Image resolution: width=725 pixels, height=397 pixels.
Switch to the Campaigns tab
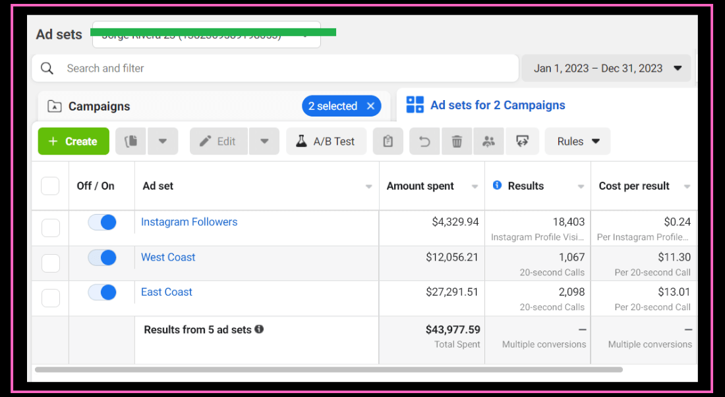click(99, 107)
